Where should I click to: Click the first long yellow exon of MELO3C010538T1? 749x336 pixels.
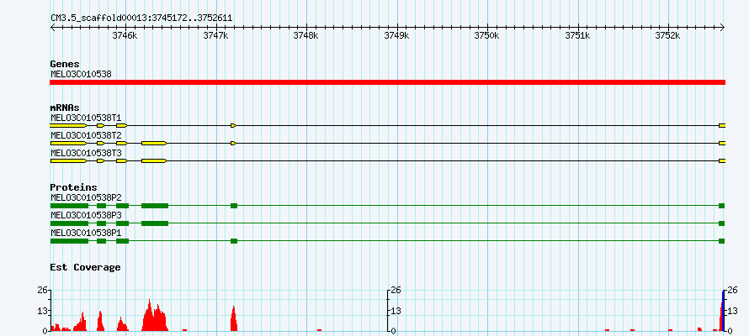68,125
